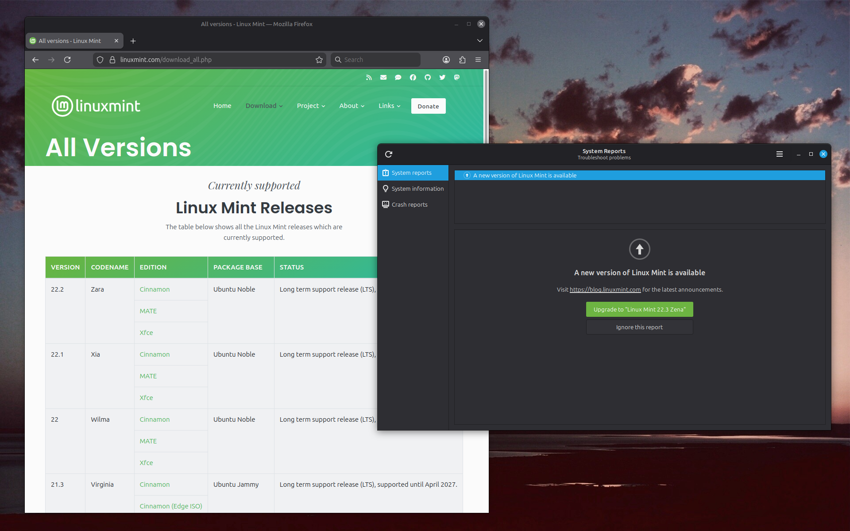This screenshot has height=531, width=850.
Task: Expand the Project navigation dropdown
Action: (311, 106)
